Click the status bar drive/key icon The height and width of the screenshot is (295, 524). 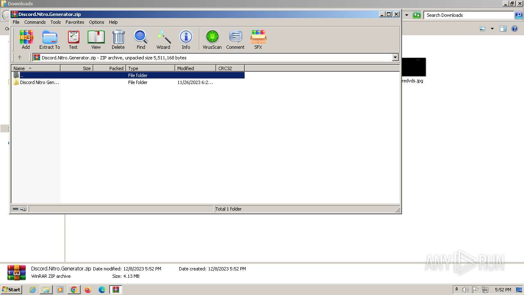(19, 209)
